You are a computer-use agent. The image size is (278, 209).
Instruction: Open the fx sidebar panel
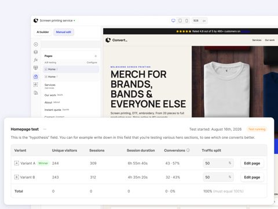36,60
